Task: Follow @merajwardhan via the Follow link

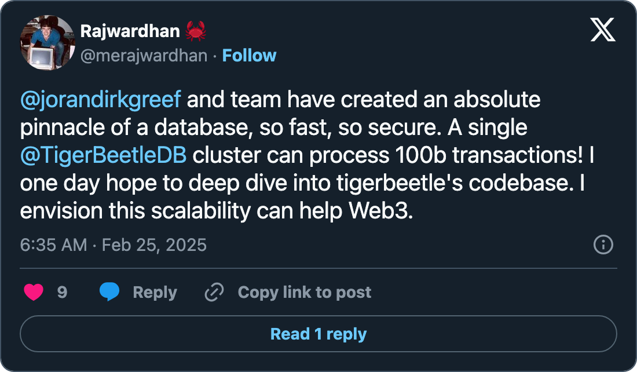Action: click(x=249, y=56)
